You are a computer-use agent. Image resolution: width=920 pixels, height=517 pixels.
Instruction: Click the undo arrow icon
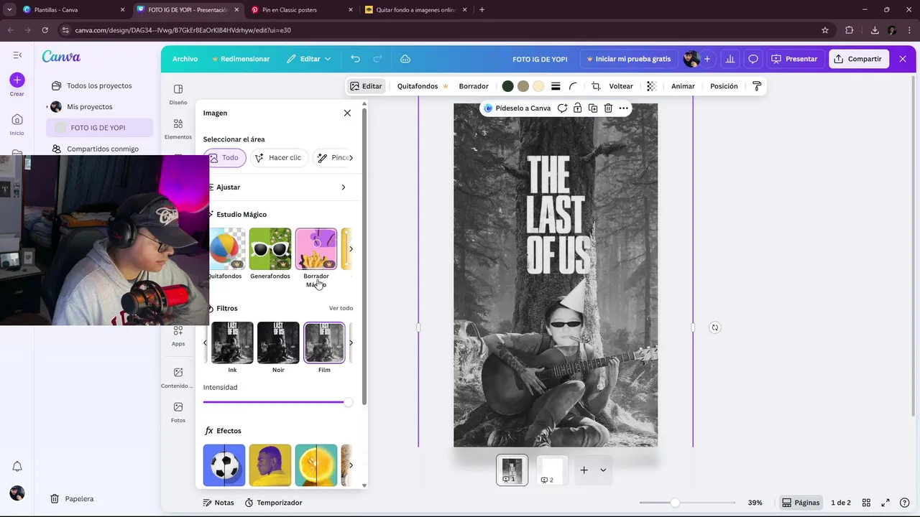click(x=355, y=59)
